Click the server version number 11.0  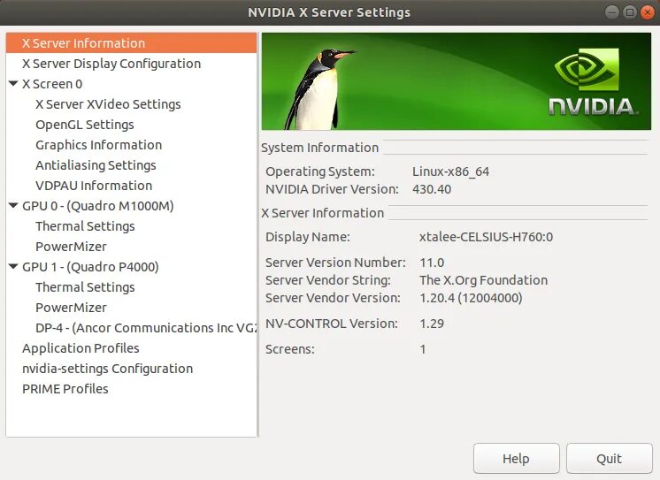[432, 263]
